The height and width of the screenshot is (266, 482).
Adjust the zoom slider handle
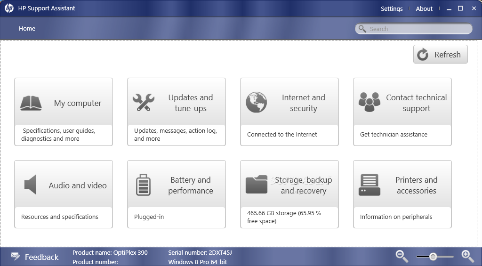coord(433,257)
